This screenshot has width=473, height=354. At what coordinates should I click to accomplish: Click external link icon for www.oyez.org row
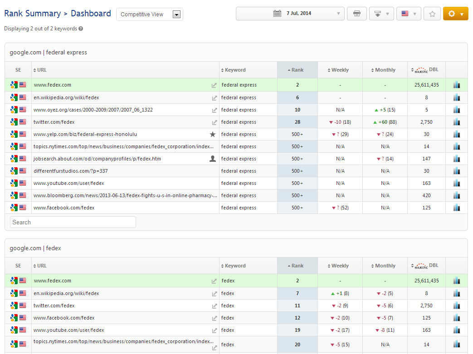[x=214, y=110]
